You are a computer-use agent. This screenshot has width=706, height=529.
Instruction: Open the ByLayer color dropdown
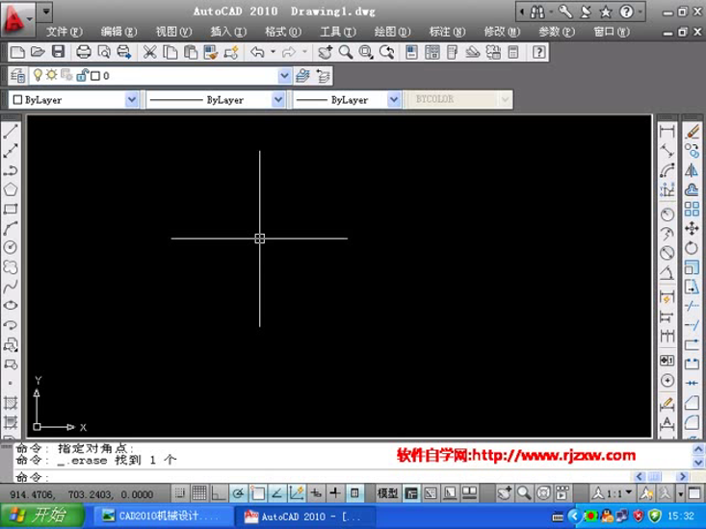click(x=132, y=99)
